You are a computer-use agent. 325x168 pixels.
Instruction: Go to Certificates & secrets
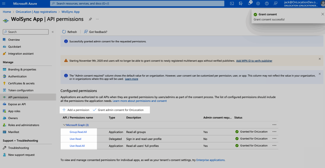click(21, 83)
